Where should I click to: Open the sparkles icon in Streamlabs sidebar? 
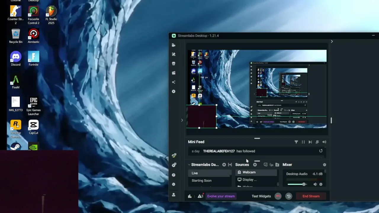point(174,82)
